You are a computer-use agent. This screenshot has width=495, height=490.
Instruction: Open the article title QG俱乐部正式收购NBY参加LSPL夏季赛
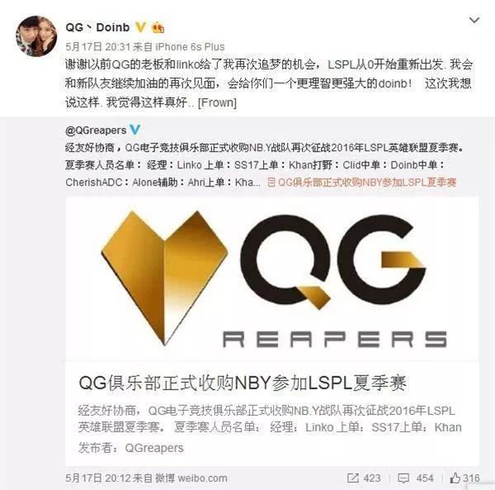(x=242, y=383)
